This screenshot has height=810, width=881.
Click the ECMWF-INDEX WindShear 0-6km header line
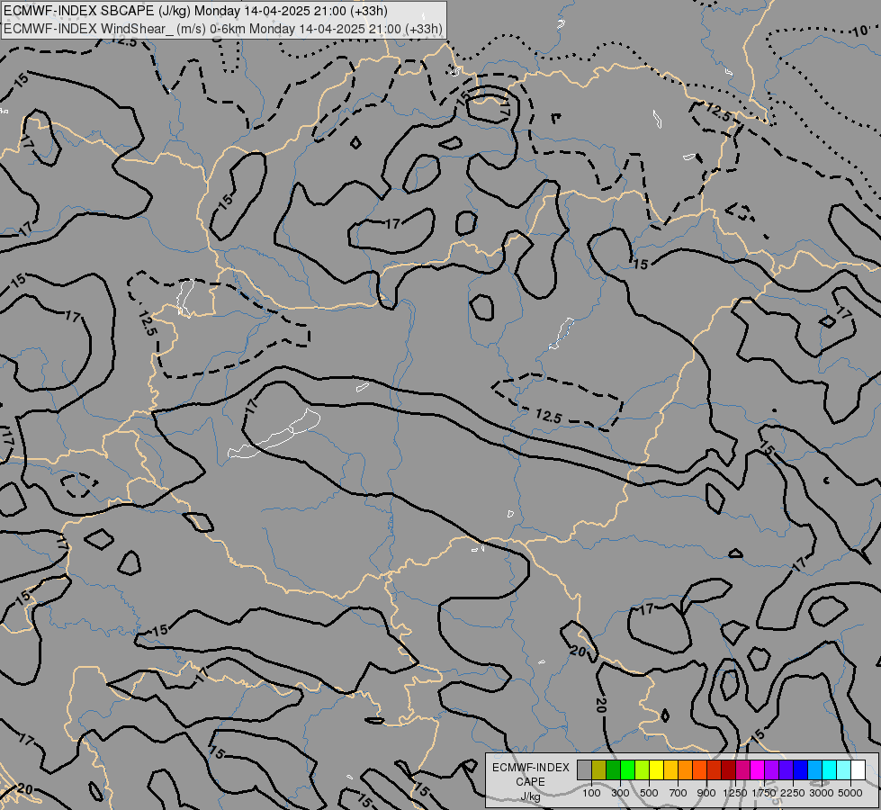(223, 29)
